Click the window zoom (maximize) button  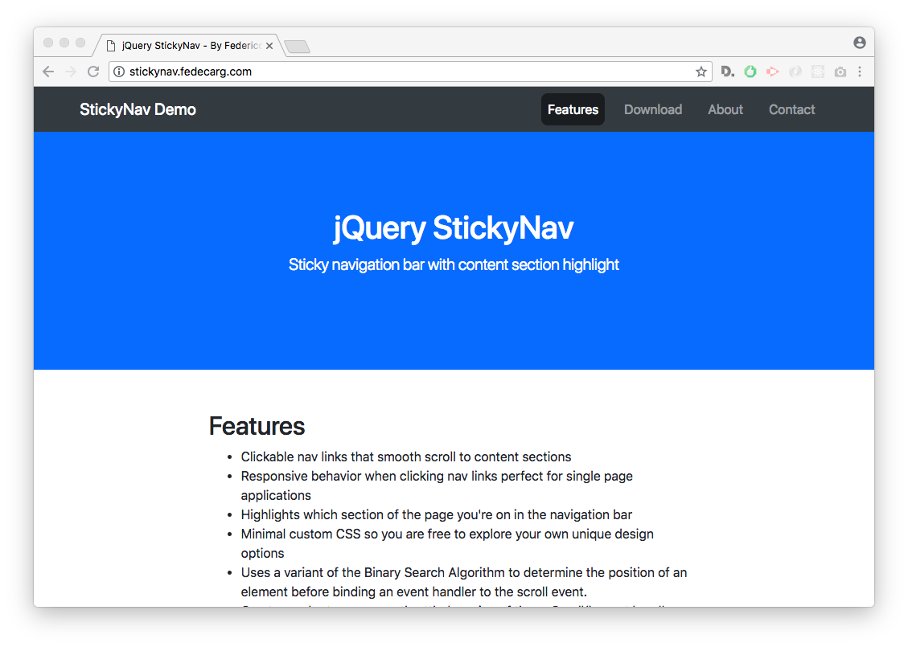pyautogui.click(x=80, y=43)
